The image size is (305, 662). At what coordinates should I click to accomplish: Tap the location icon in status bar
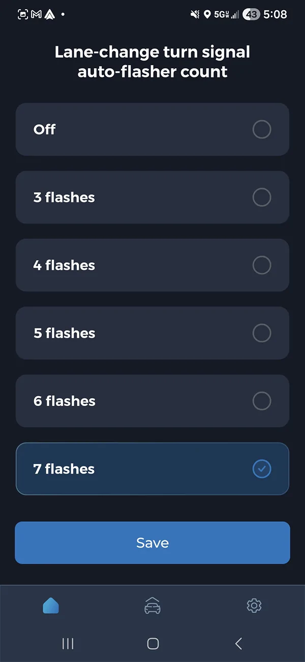207,14
